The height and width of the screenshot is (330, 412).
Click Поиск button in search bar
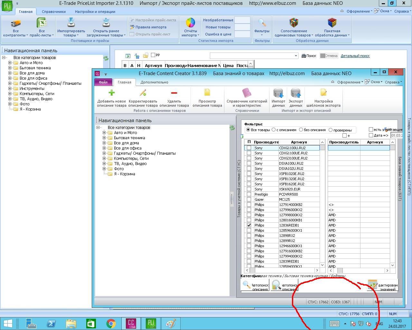pyautogui.click(x=309, y=56)
